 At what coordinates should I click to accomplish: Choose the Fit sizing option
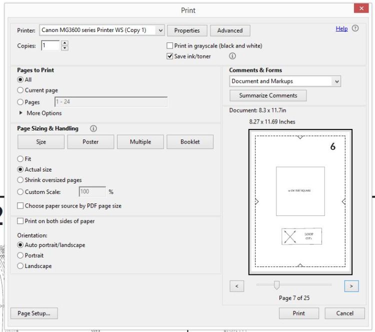point(20,159)
